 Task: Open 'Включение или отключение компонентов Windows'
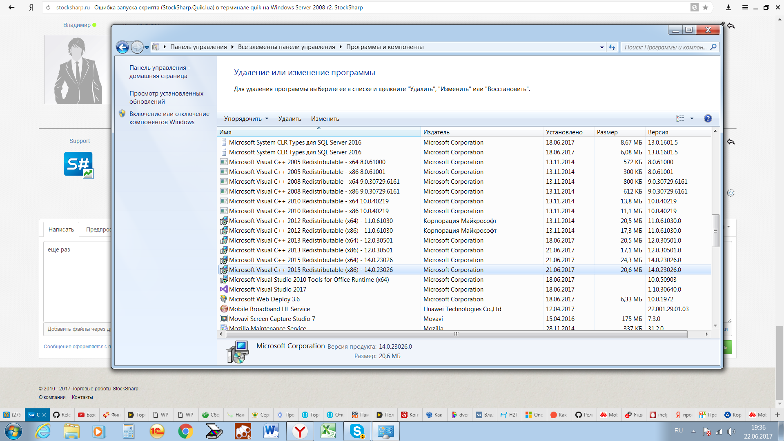169,118
